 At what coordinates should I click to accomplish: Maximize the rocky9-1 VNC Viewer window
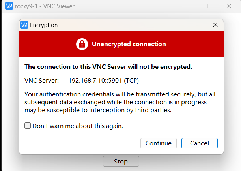[x=206, y=6]
